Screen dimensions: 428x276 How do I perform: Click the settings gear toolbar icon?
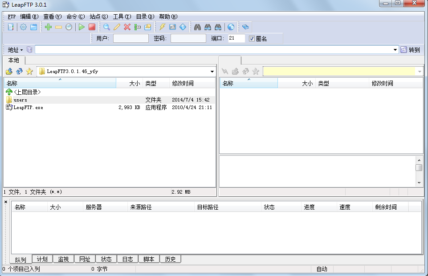click(x=23, y=27)
